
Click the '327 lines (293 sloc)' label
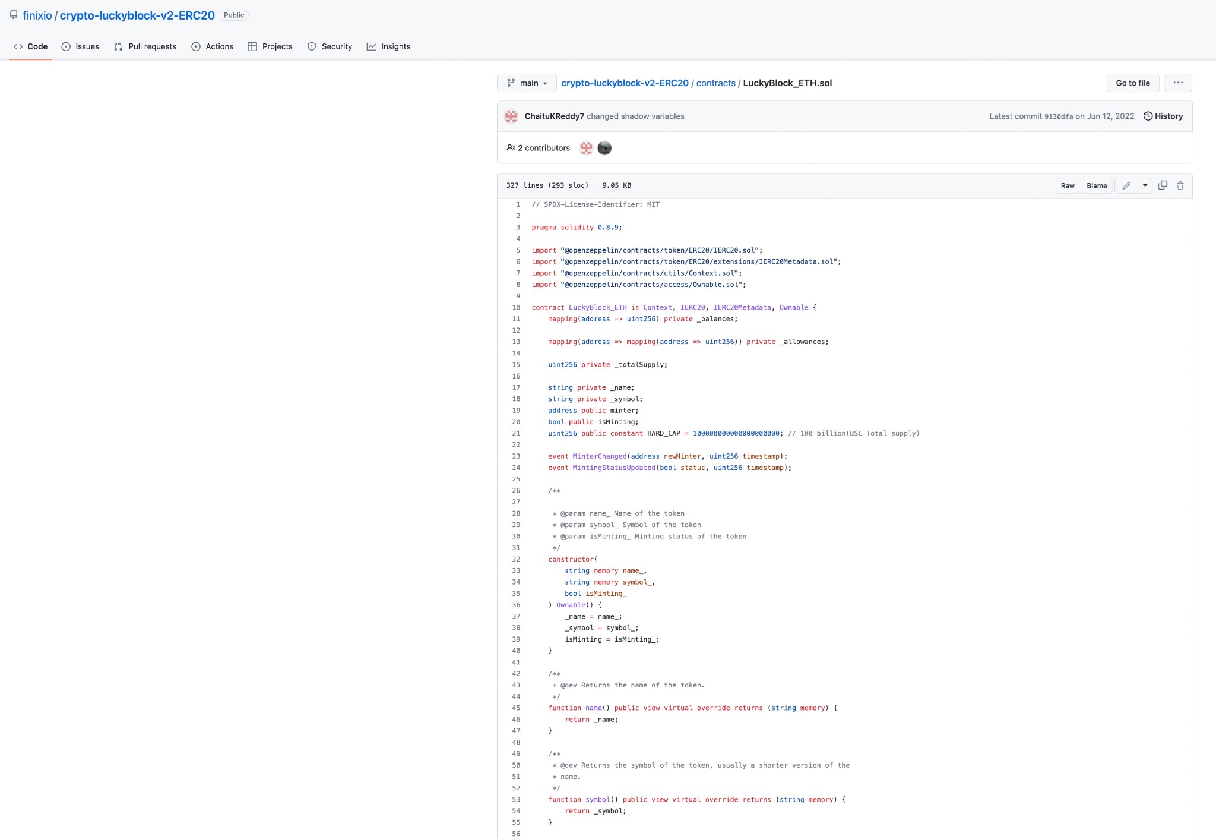[x=547, y=185]
